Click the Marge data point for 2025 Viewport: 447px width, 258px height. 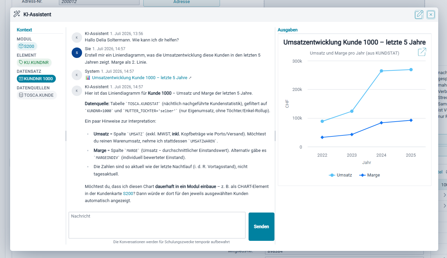[x=411, y=120]
